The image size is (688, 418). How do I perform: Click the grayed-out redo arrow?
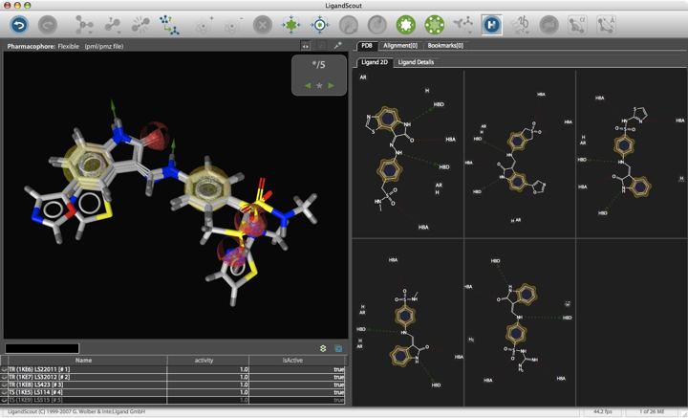point(48,25)
